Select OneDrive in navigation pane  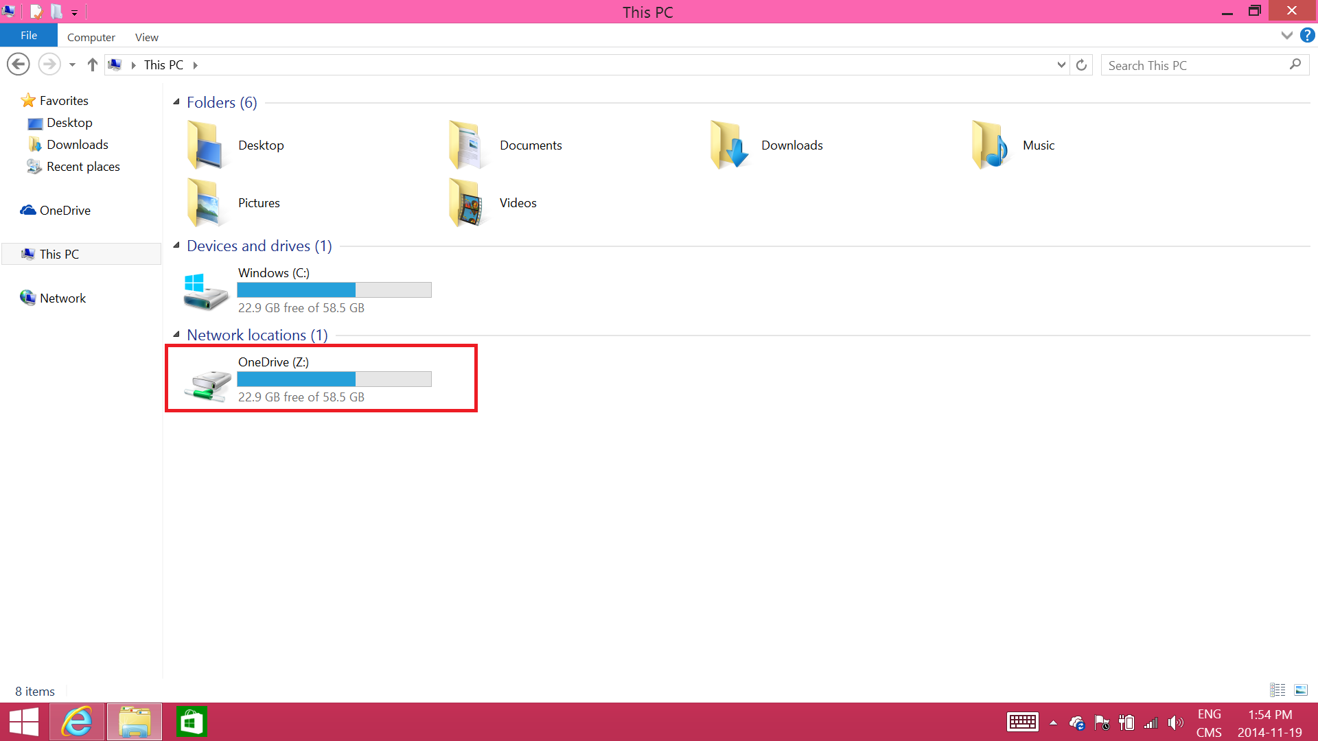65,210
